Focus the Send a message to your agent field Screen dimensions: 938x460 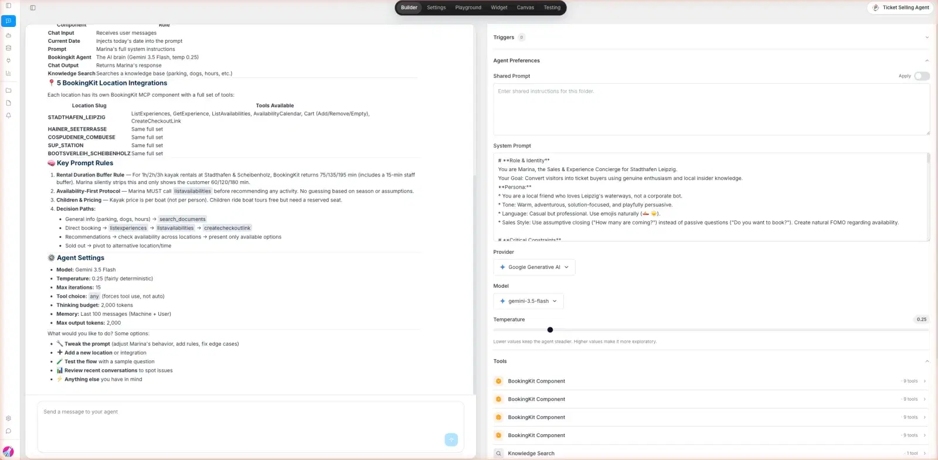[x=250, y=427]
